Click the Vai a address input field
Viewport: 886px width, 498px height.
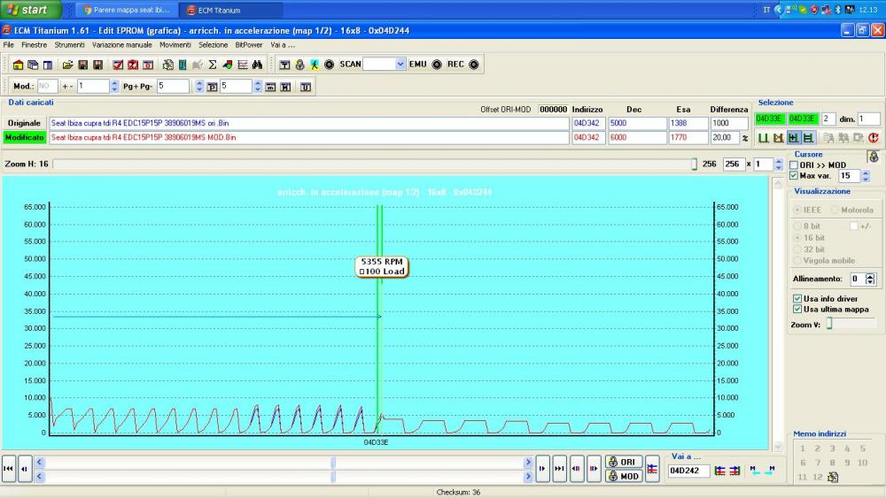tap(688, 471)
